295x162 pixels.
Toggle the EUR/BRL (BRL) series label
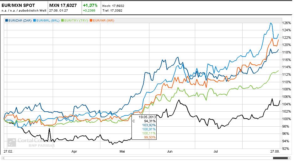tap(48, 20)
